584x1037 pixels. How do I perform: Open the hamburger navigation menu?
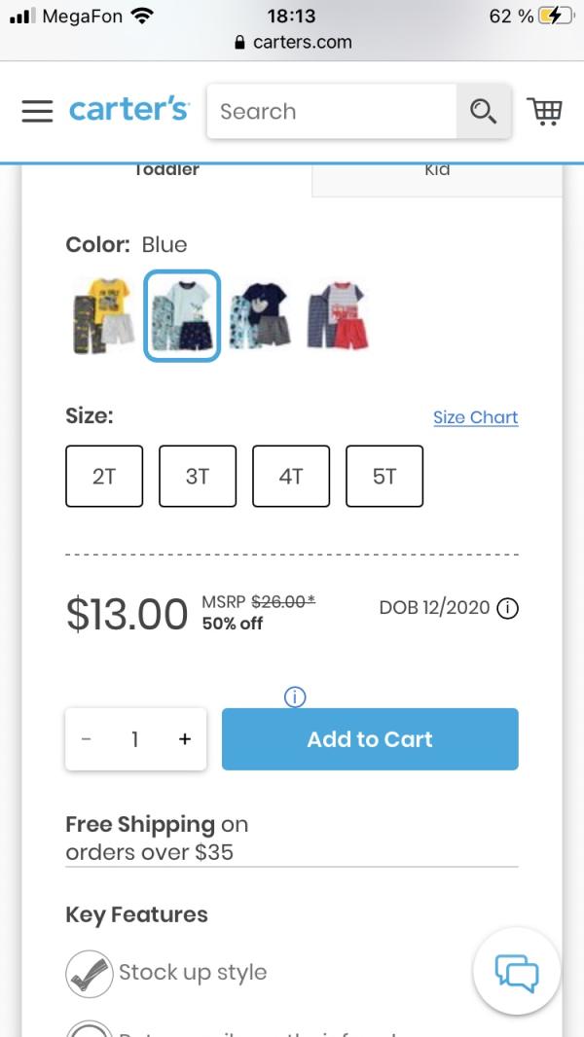37,112
